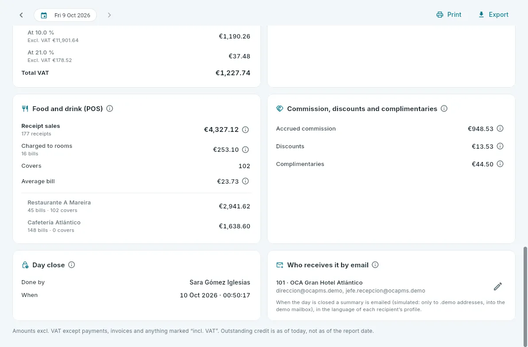The height and width of the screenshot is (347, 528).
Task: Click the Total VAT amount €1,227.74
Action: click(233, 73)
